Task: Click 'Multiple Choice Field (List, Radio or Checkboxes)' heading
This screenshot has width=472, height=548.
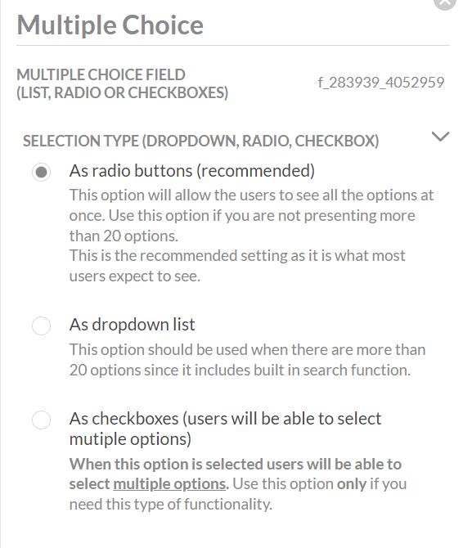Action: point(123,84)
